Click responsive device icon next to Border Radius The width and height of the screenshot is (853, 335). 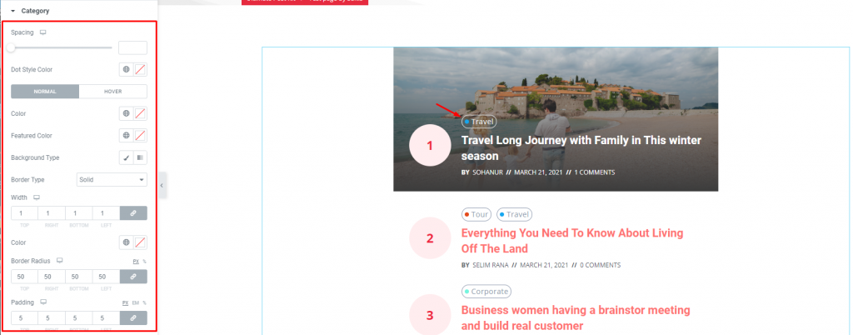pos(60,261)
